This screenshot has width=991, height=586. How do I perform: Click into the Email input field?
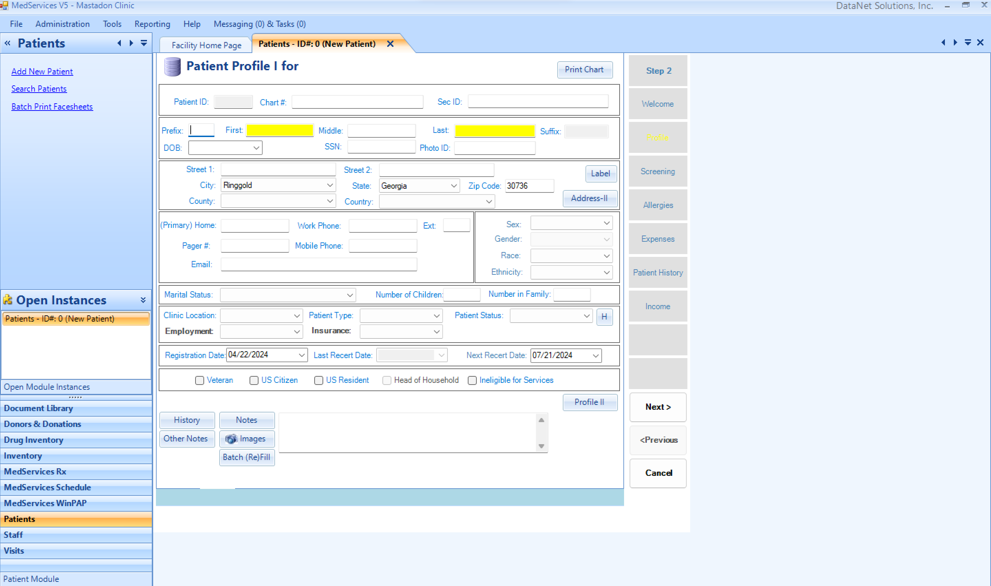[318, 264]
